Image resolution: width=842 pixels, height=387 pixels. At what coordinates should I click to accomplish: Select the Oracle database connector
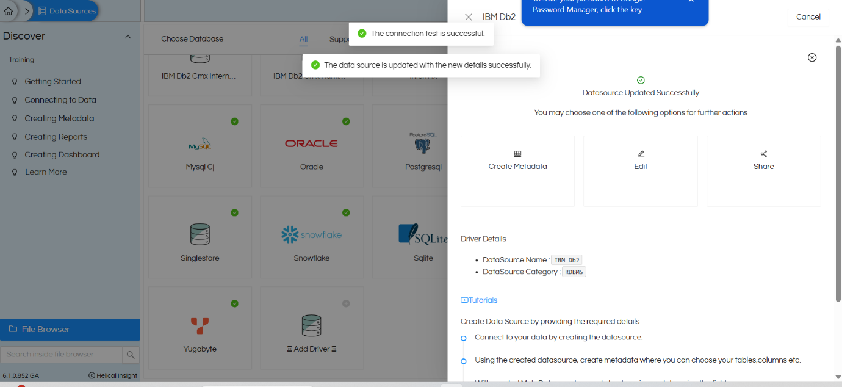coord(312,145)
